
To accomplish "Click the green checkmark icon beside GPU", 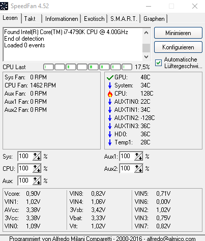I will (x=110, y=78).
